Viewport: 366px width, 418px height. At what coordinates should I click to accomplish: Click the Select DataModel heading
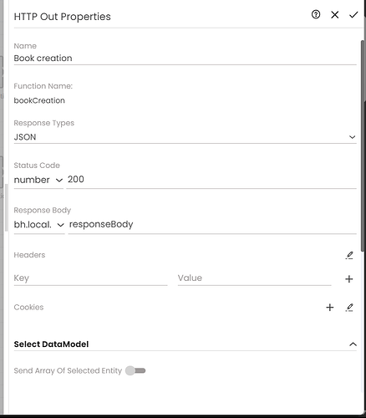[51, 344]
